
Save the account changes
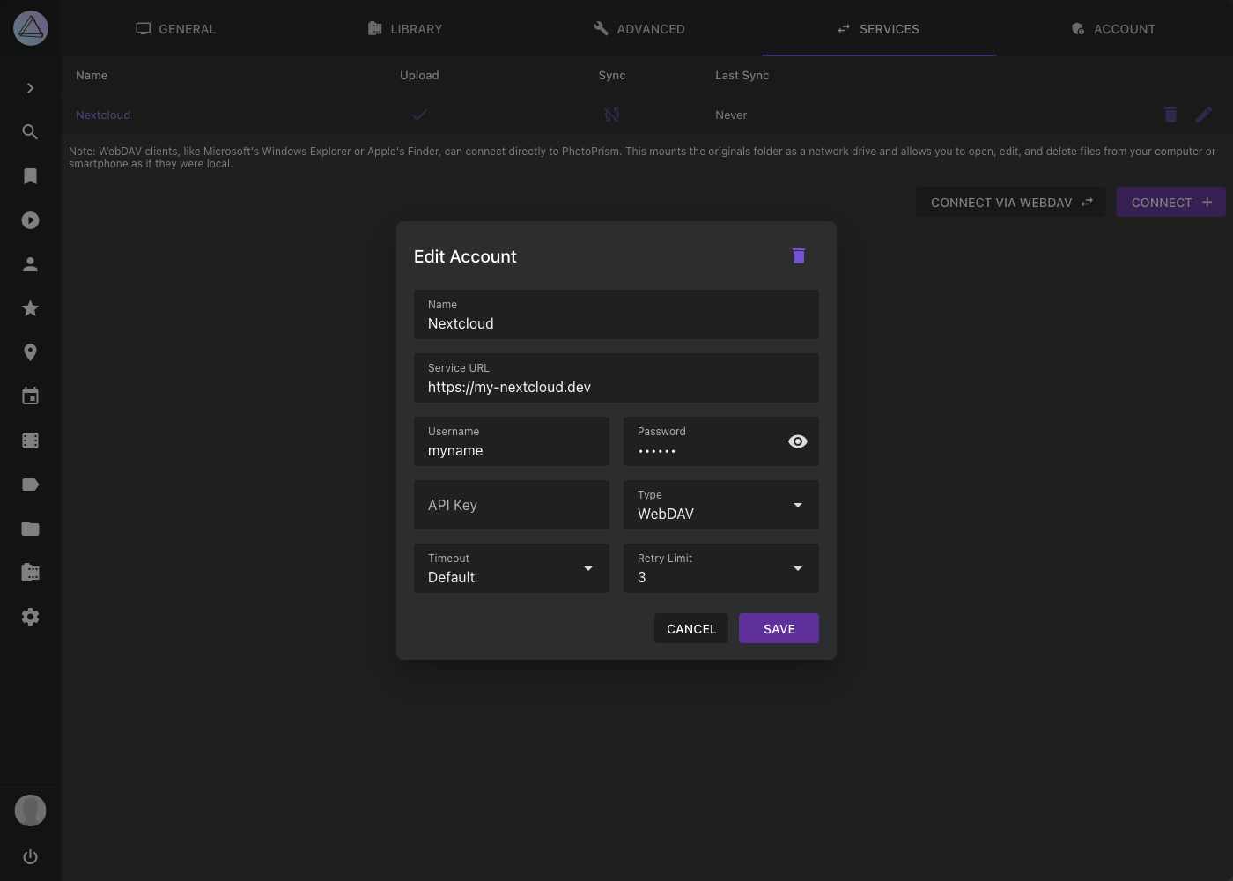778,628
